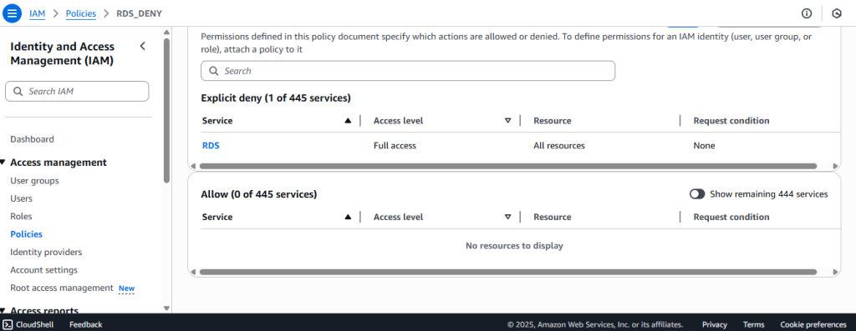The height and width of the screenshot is (331, 856).
Task: Open the hamburger navigation menu
Action: tap(12, 13)
